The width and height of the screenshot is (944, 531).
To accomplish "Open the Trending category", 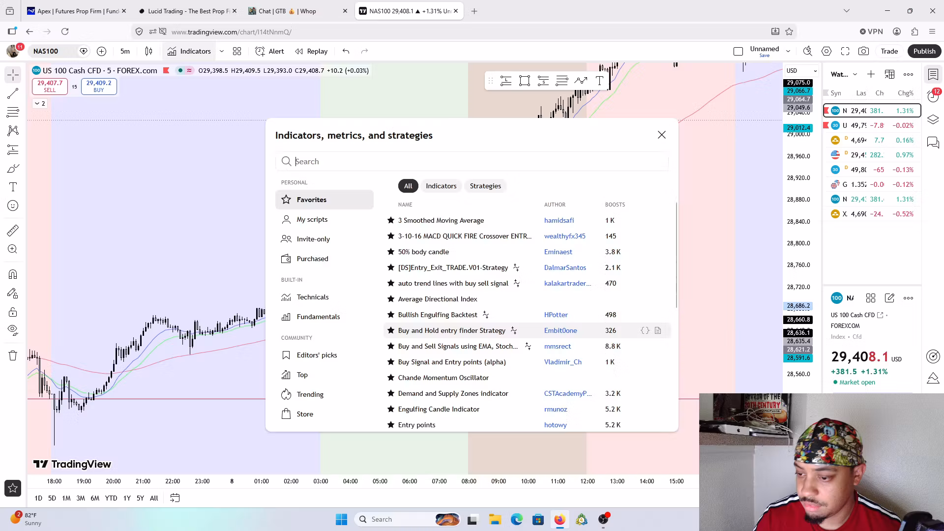I will click(x=324, y=394).
